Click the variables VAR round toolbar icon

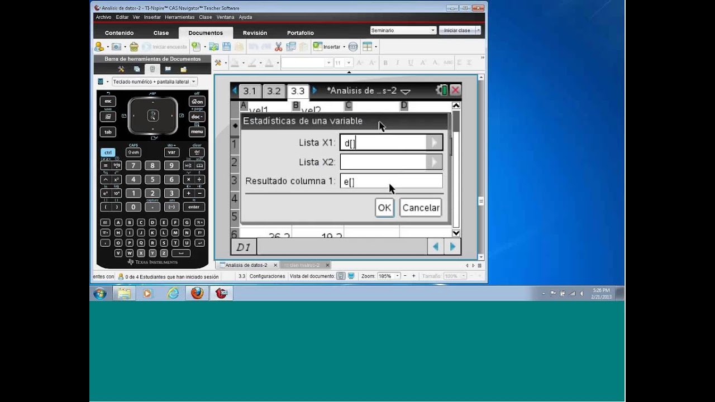click(x=352, y=47)
